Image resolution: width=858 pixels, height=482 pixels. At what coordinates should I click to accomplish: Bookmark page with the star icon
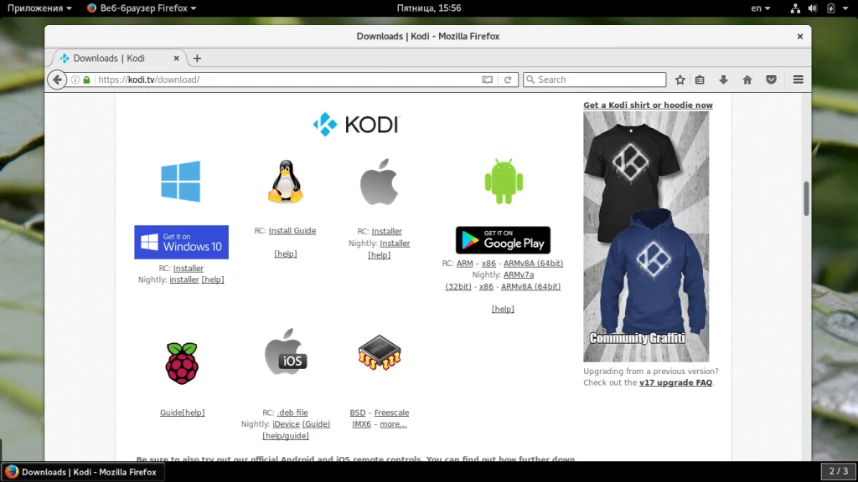[x=680, y=79]
